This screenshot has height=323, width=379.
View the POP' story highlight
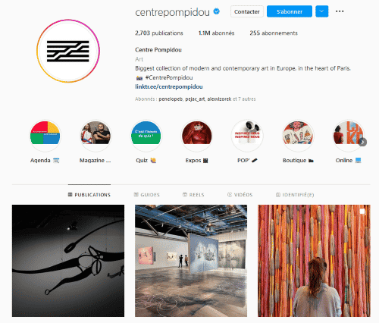247,136
